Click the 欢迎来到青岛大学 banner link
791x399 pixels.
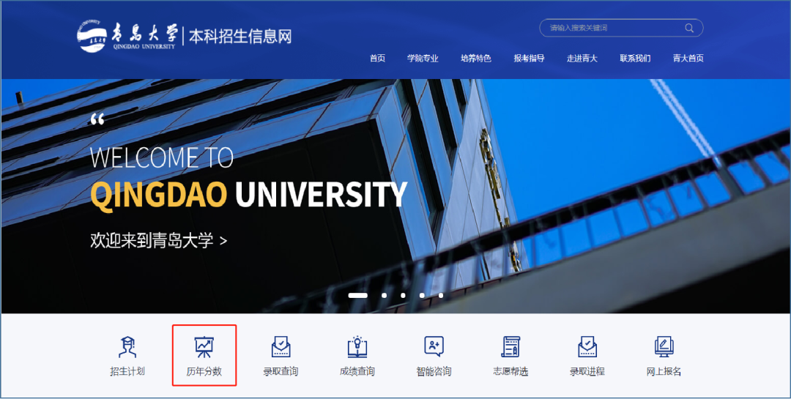158,240
